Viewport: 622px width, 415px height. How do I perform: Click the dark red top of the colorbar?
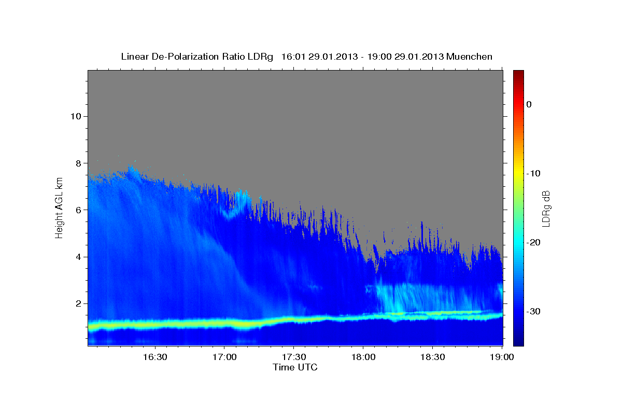pyautogui.click(x=518, y=74)
